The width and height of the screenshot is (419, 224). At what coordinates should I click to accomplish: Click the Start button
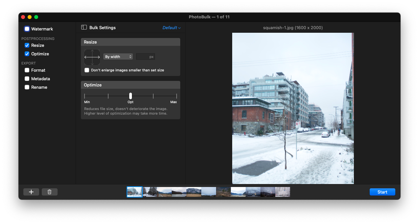click(x=382, y=192)
